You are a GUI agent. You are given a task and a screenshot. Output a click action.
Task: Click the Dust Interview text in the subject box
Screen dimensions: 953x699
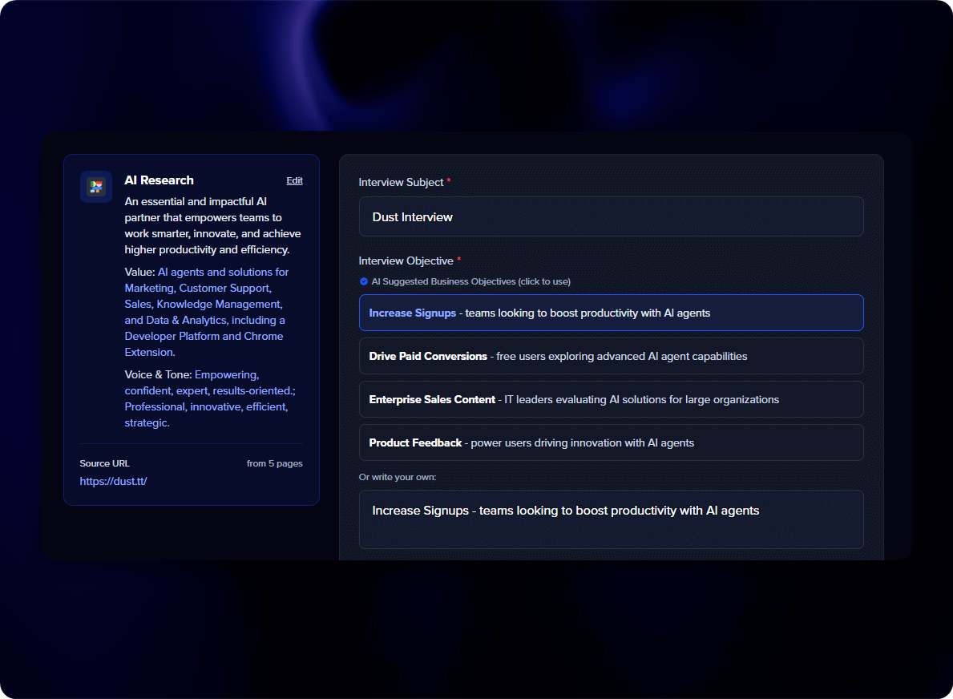[412, 216]
